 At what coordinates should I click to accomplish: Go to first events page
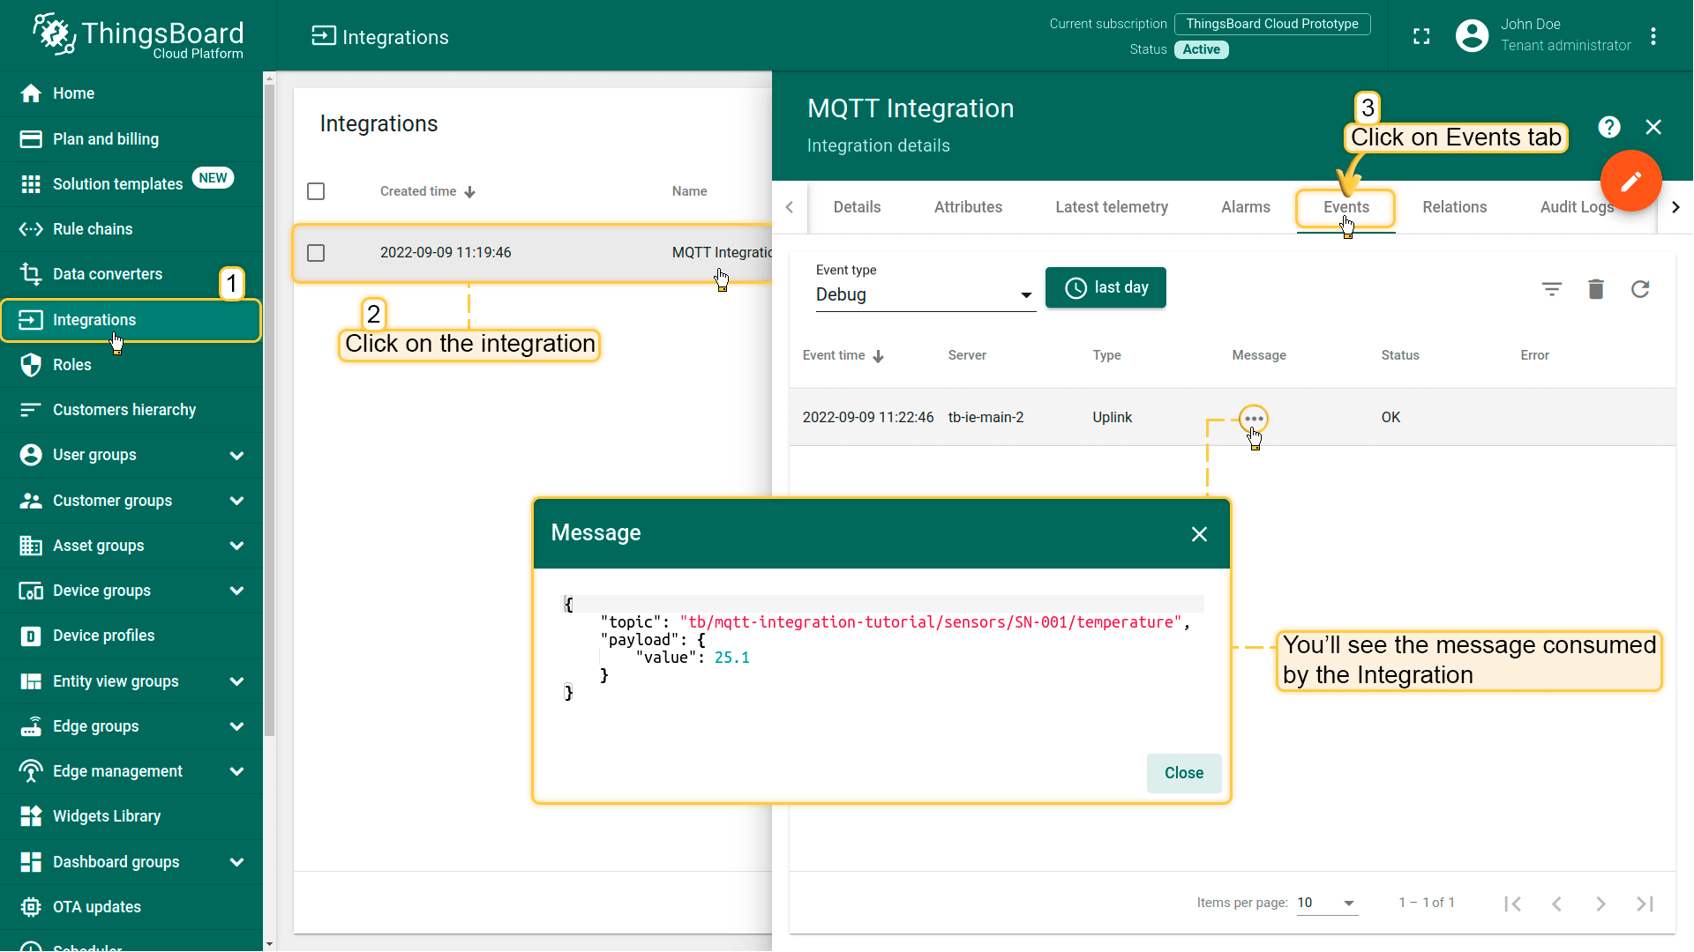pos(1512,904)
